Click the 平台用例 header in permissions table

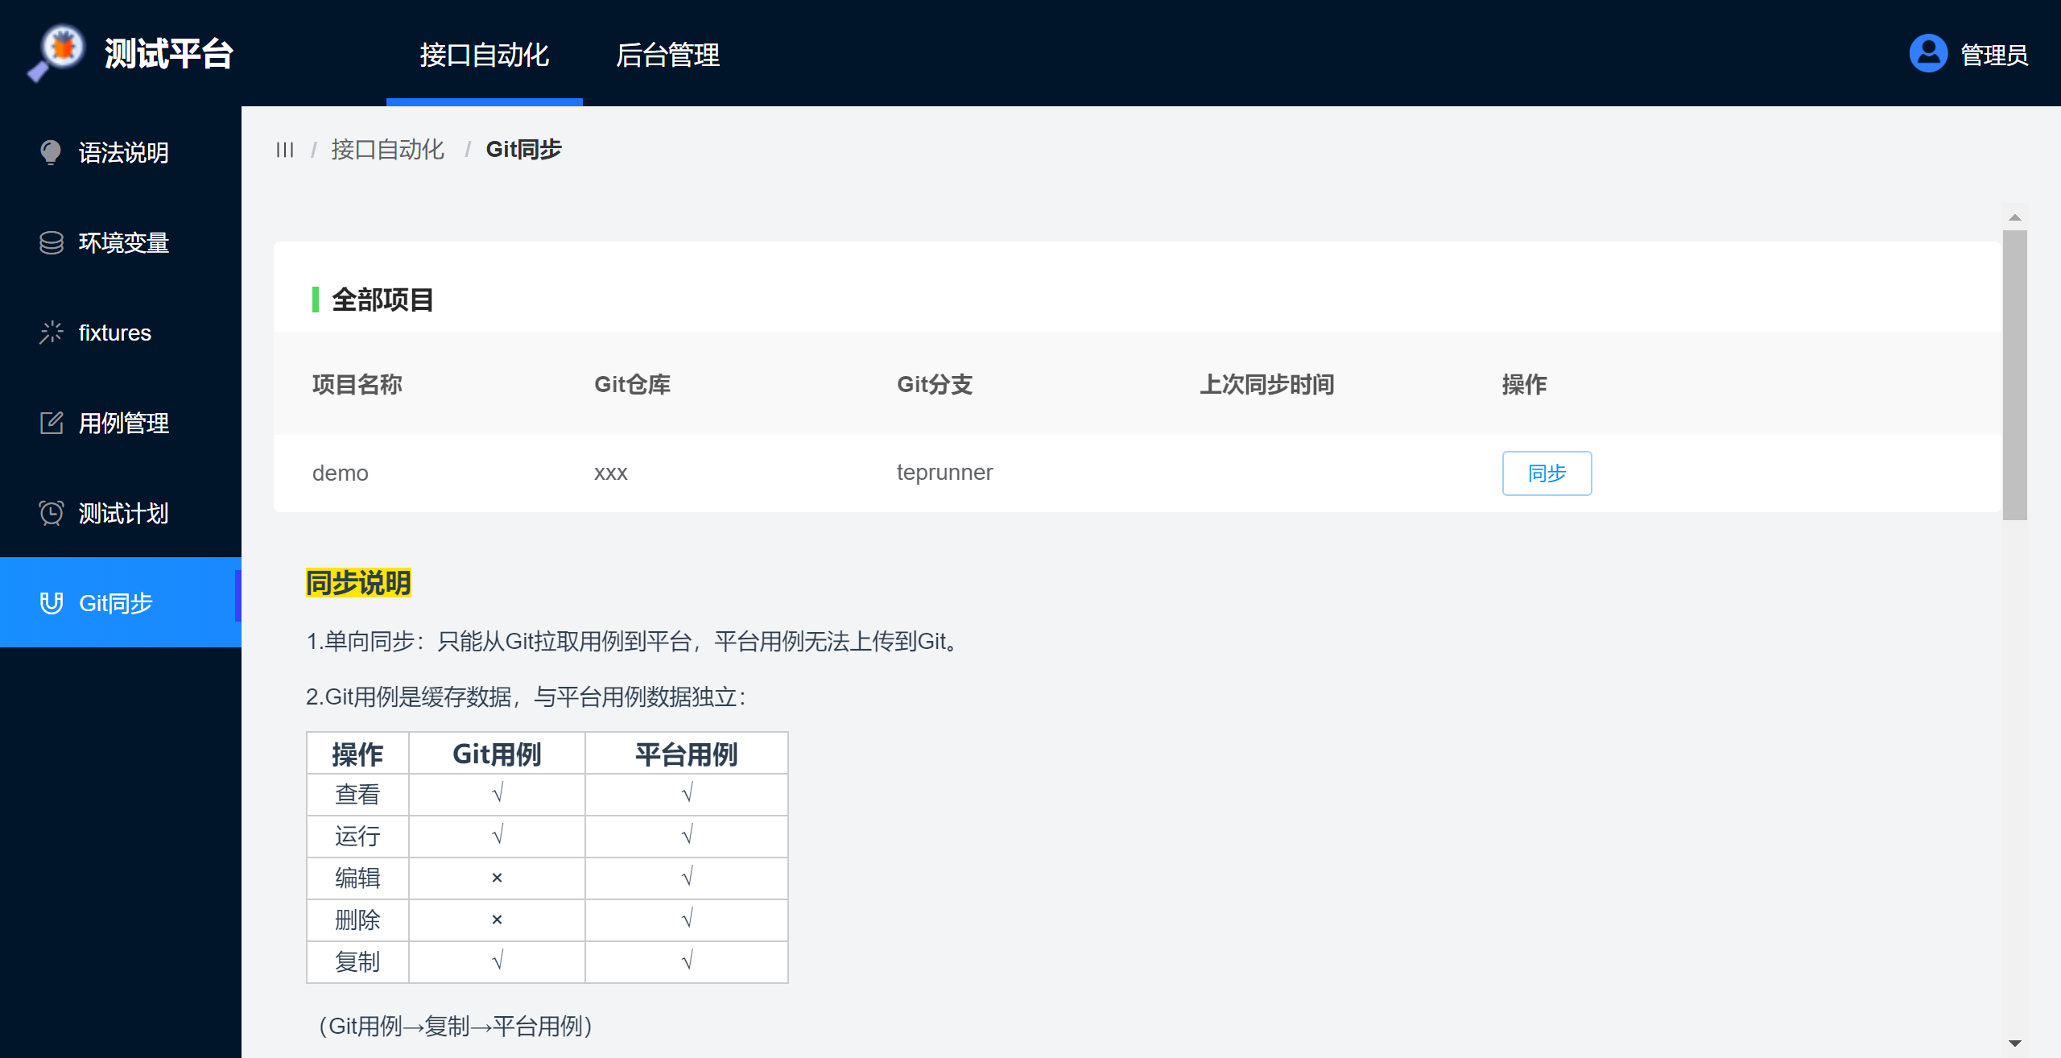[686, 754]
